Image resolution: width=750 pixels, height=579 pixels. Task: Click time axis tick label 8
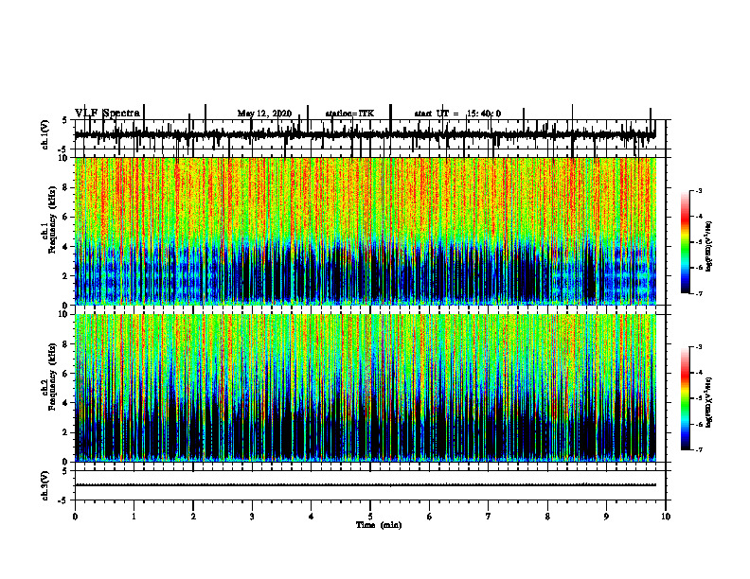point(547,517)
